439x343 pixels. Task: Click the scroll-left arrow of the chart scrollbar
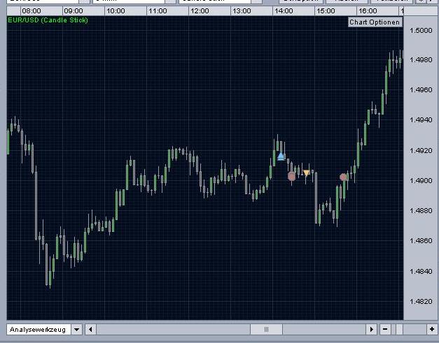coord(90,330)
